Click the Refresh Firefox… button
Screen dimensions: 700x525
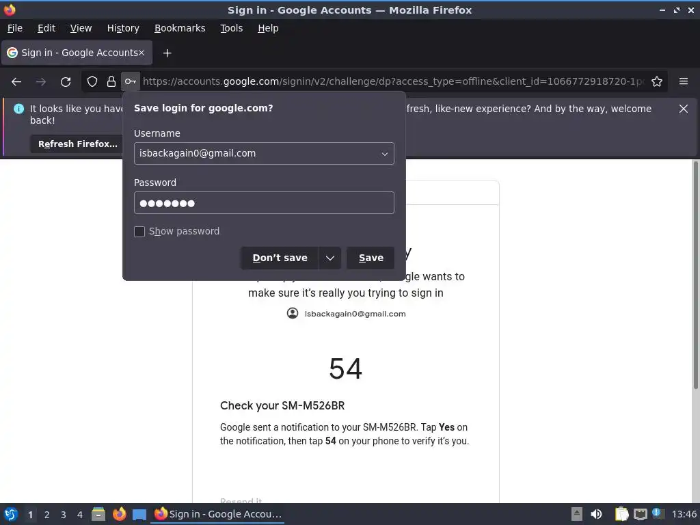click(x=78, y=144)
